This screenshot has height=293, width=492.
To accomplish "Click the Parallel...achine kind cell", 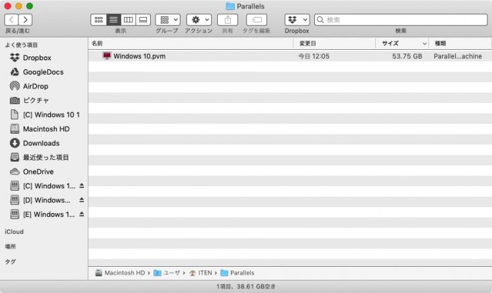I will point(458,56).
